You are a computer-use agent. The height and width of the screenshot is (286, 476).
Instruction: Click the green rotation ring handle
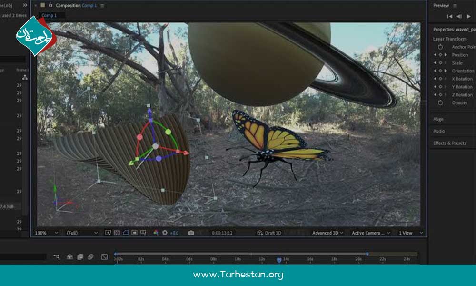click(x=168, y=132)
